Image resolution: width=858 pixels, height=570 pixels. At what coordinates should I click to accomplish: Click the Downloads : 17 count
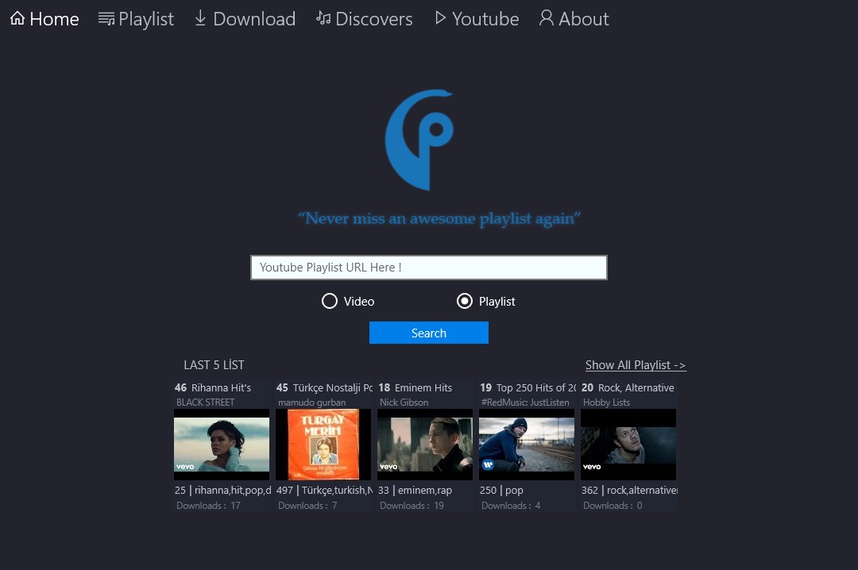click(208, 506)
